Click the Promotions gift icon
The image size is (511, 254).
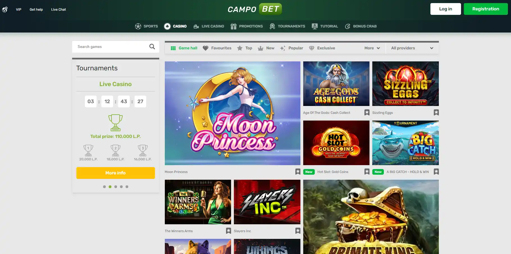tap(234, 26)
